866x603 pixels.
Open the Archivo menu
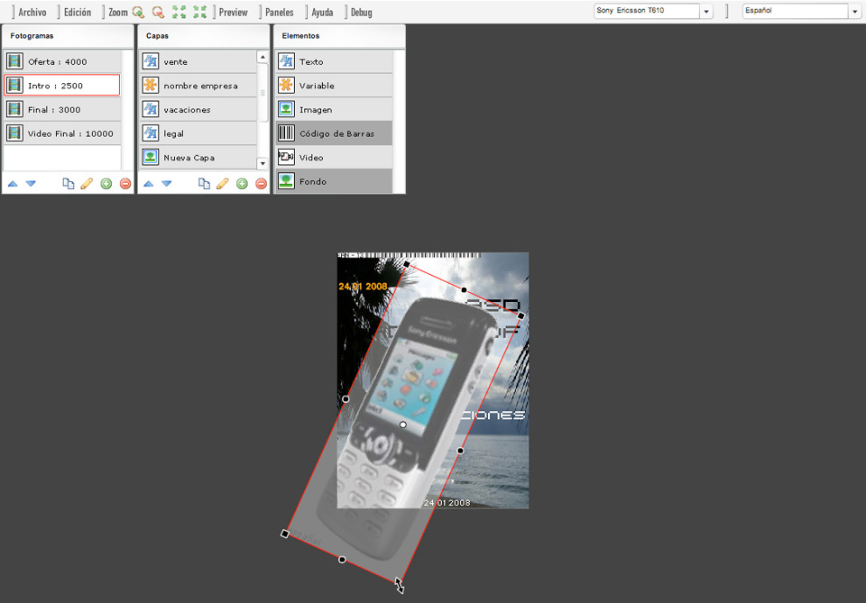pyautogui.click(x=32, y=12)
